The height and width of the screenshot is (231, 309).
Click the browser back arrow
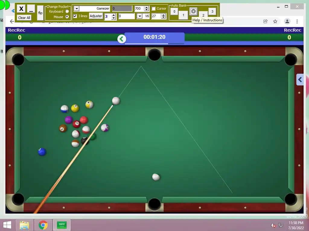tap(12, 21)
